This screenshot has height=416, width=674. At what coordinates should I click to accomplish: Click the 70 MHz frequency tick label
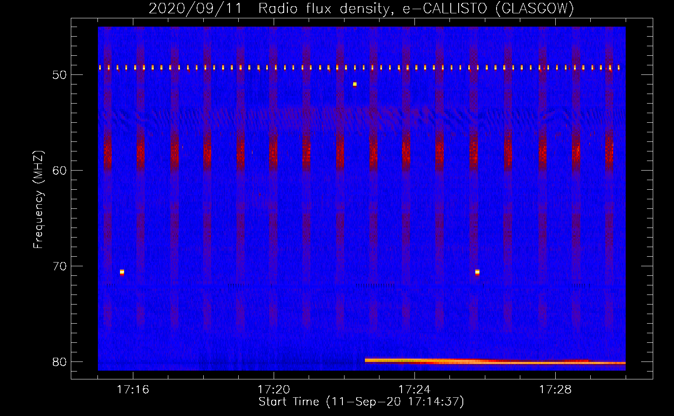coord(60,266)
